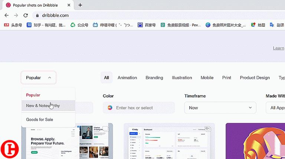Open the Timeframe Now dropdown
285x159 pixels.
coord(220,108)
